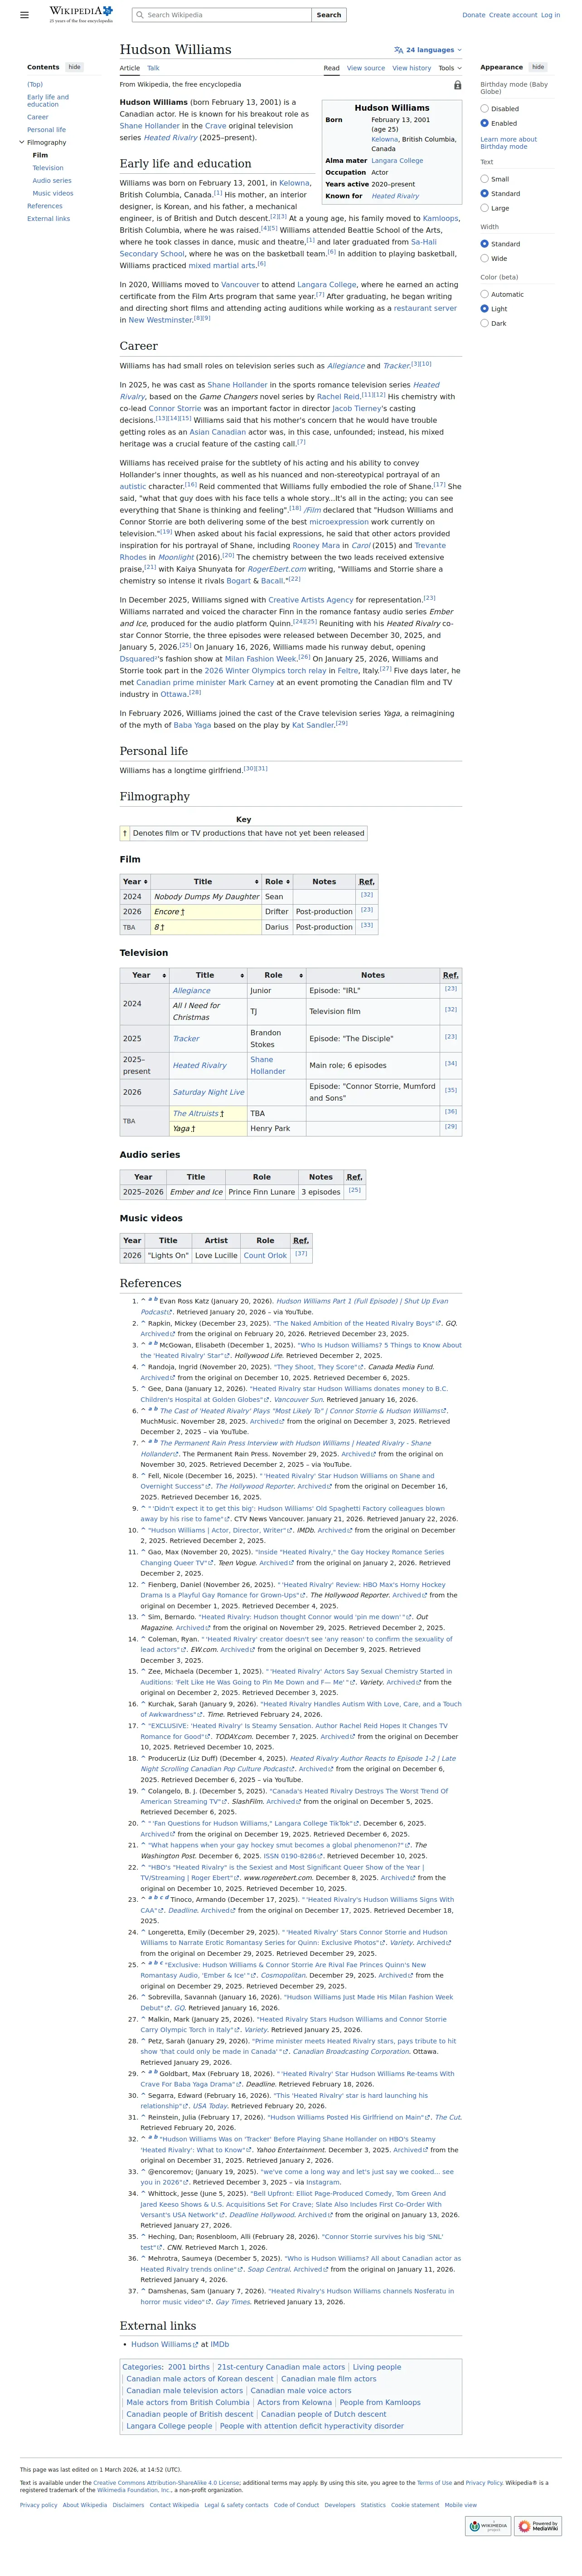Select Automatic color mode
582x2576 pixels.
tap(484, 294)
